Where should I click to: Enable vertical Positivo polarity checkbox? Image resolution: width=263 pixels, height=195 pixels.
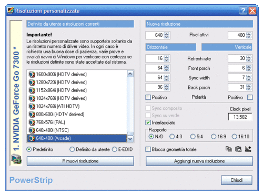coord(250,97)
